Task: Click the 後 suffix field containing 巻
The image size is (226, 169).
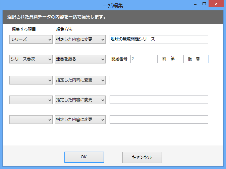Action: point(202,59)
